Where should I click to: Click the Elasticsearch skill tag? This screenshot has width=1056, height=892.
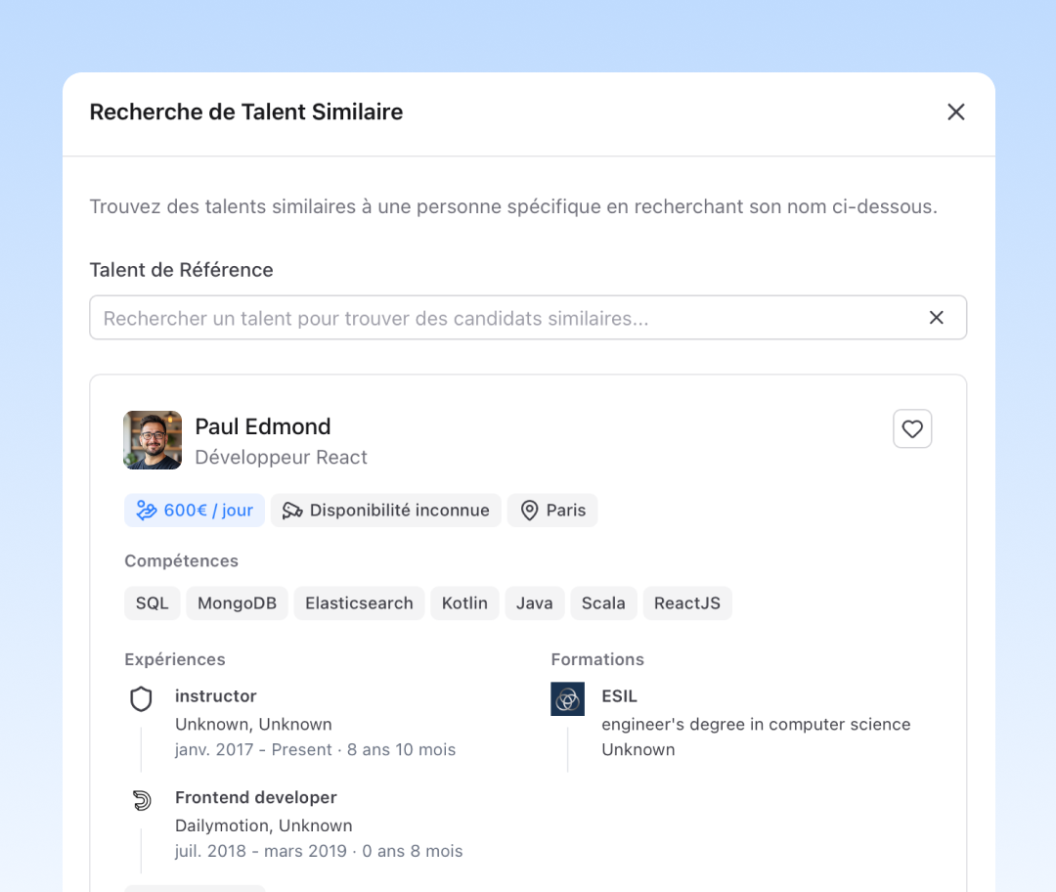click(359, 603)
